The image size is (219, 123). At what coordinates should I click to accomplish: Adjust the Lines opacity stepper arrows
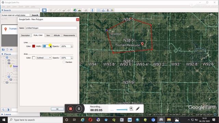[x=72, y=46]
